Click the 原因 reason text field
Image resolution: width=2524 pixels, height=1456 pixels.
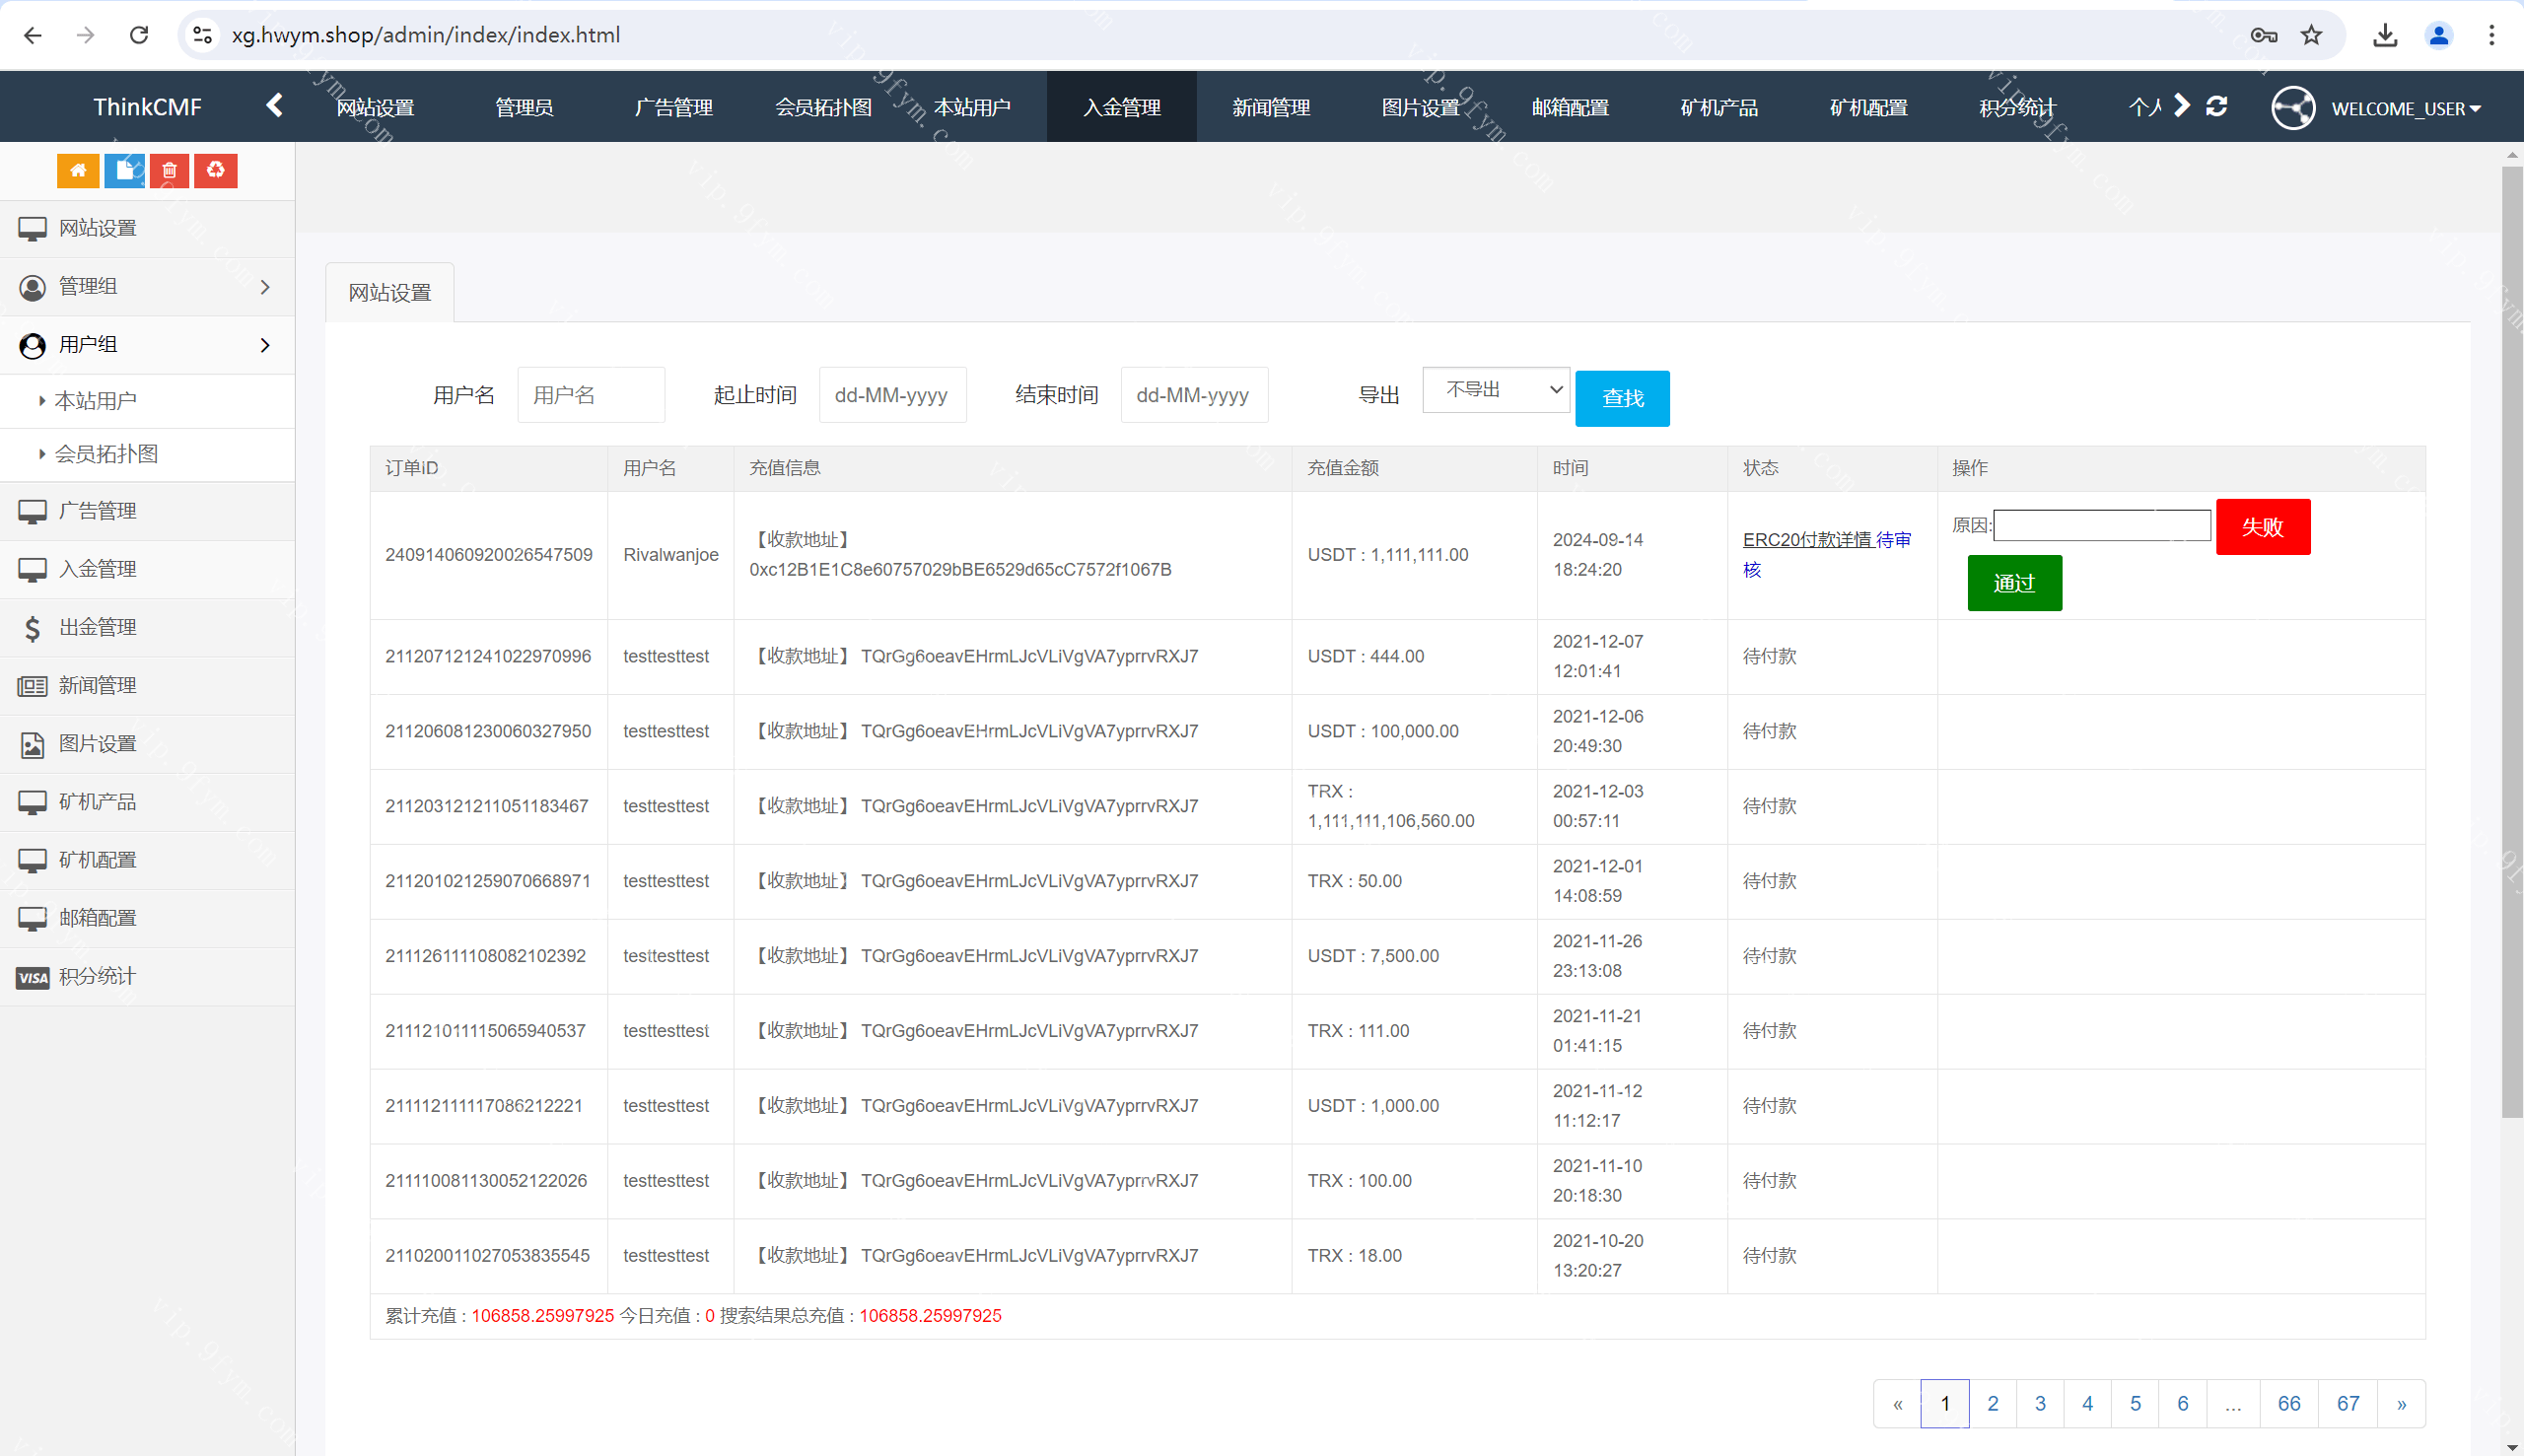tap(2102, 525)
